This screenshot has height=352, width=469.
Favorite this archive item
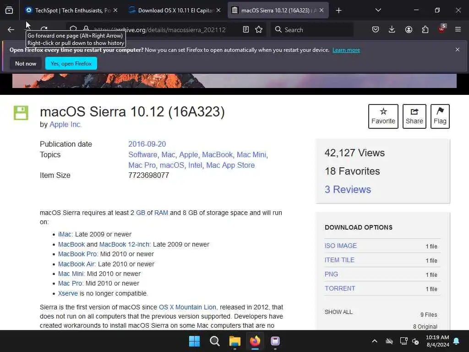383,116
